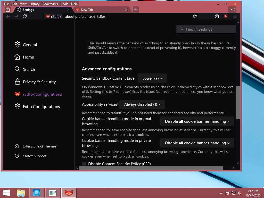Switch to the New Tab tab

coord(101,10)
